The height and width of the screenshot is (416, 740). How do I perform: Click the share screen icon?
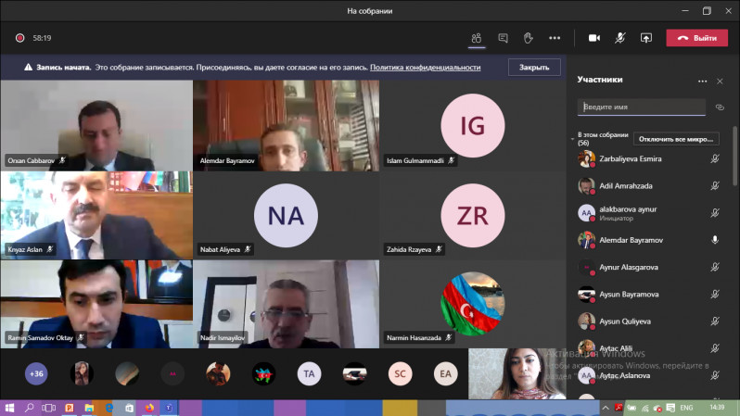pyautogui.click(x=646, y=38)
